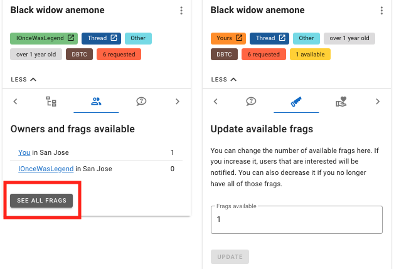This screenshot has height=269, width=394.
Task: Collapse the LESS expander above Update available frags
Action: pos(223,80)
